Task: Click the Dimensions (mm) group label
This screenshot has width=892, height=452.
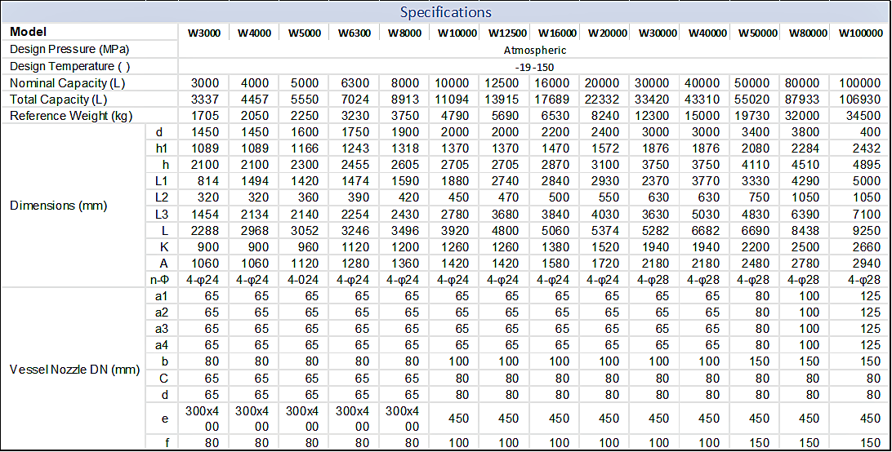Action: coord(59,206)
